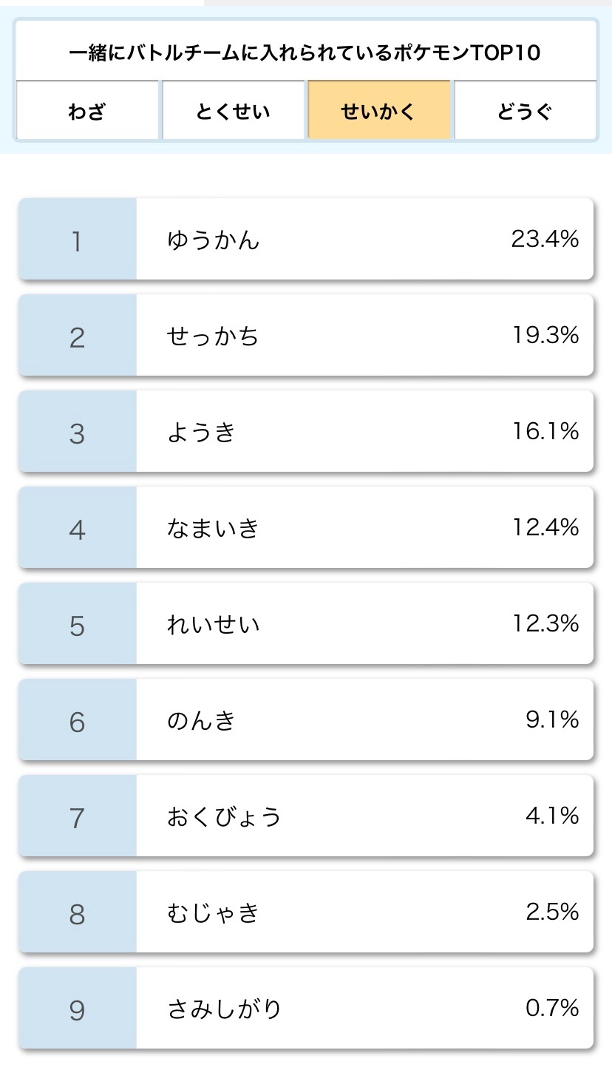Click the バトルチーム TOP10 heading
The width and height of the screenshot is (612, 1070).
(305, 53)
